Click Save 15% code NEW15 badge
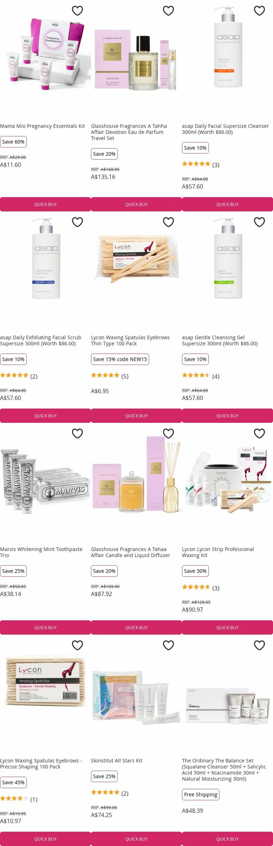Screen dimensions: 273x846 (120, 359)
